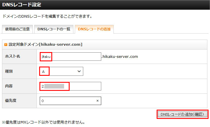210x127 pixels.
Task: Clear the 優先度 field with × icon
Action: coord(97,101)
